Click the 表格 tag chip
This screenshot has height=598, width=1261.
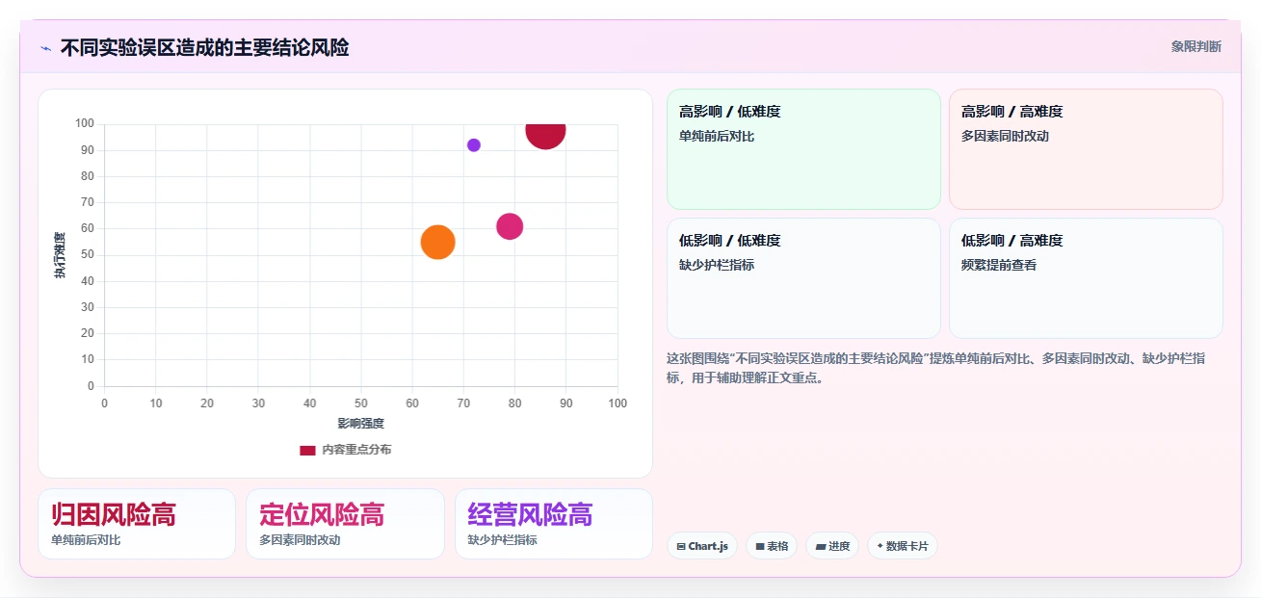772,546
